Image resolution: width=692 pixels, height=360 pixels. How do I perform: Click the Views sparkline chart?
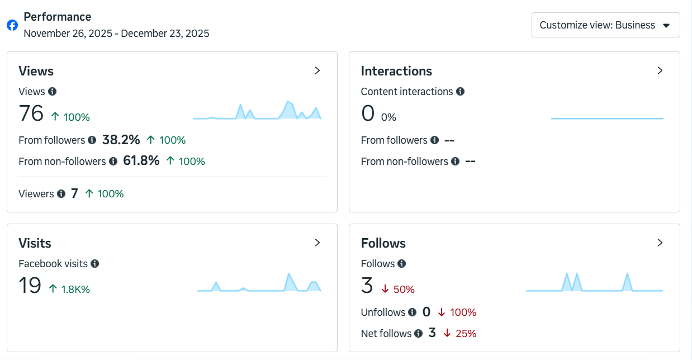pos(257,111)
